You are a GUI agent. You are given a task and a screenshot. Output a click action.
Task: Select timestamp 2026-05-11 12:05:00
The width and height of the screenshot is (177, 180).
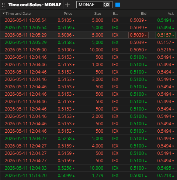(26, 50)
